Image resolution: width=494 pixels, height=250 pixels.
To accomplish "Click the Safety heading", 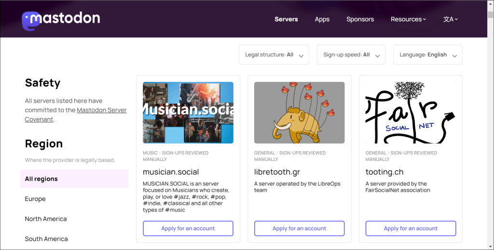I will click(x=42, y=83).
